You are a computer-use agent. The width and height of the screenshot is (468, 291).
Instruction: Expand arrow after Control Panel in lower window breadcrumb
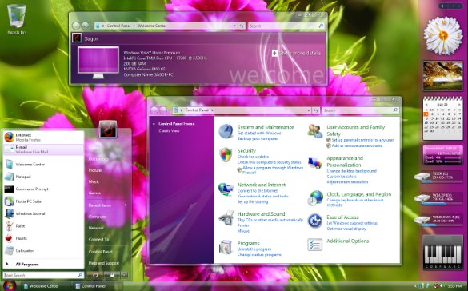[212, 110]
